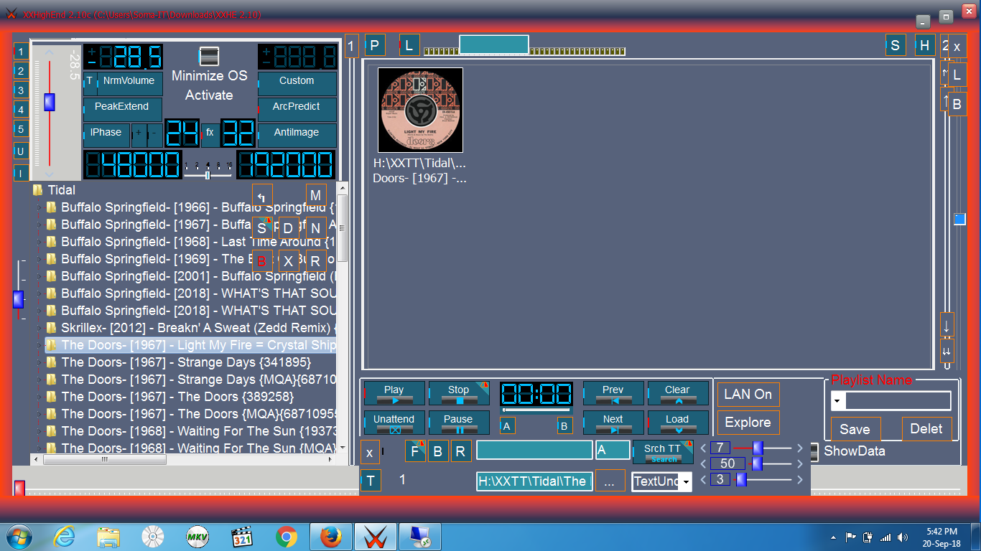The image size is (981, 551).
Task: Click the Explore button
Action: click(748, 423)
